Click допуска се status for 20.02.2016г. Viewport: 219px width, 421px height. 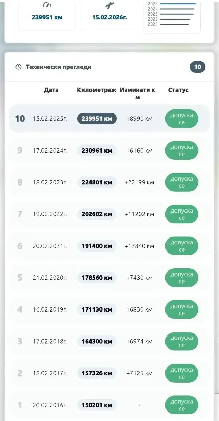[181, 405]
